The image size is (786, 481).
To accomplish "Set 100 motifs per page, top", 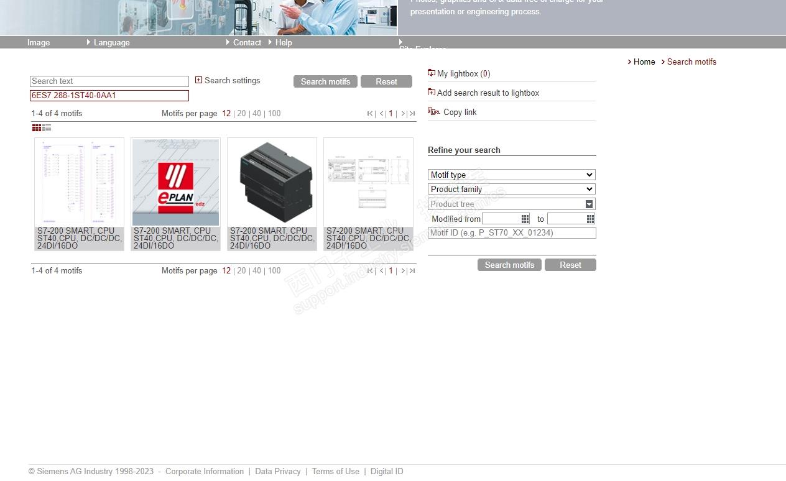I will click(x=274, y=114).
